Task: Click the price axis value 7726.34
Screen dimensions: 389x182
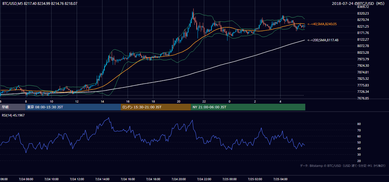Action: click(363, 92)
